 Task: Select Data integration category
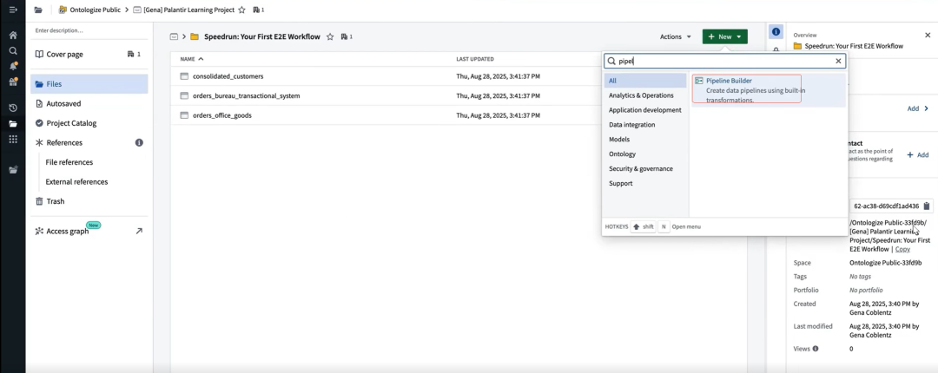[x=645, y=125]
